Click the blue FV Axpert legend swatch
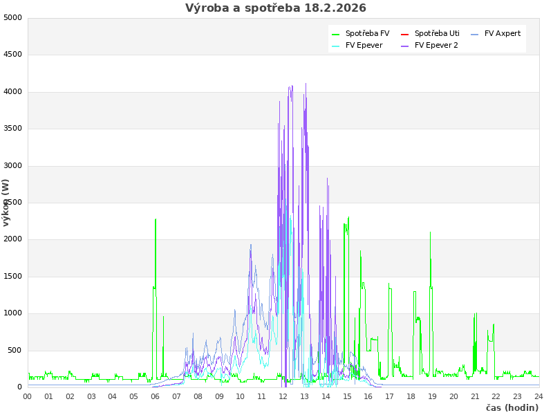Viewport: 553px width, 415px height. 474,34
